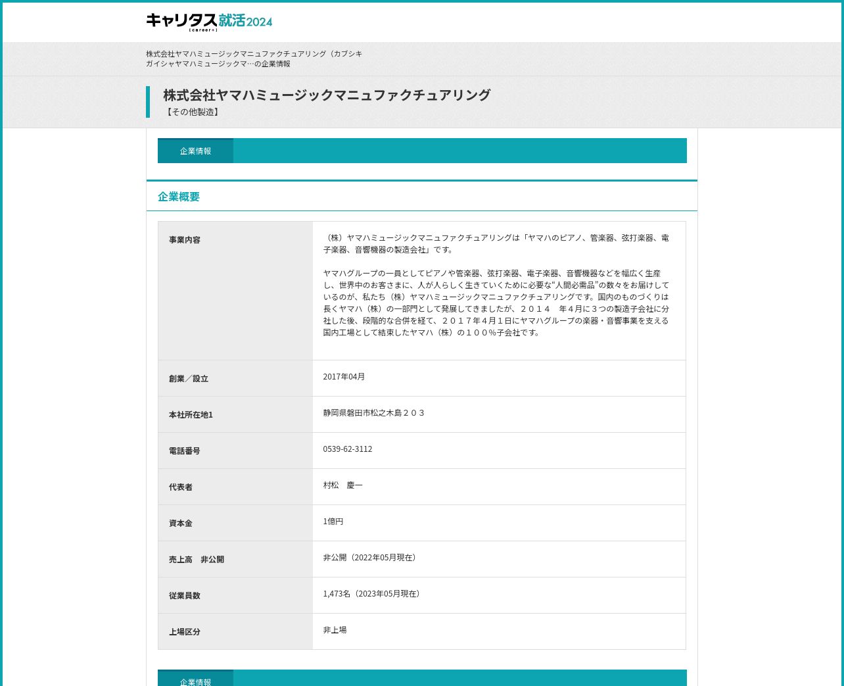
Task: Click the phone number 0539-62-3112
Action: tap(348, 449)
